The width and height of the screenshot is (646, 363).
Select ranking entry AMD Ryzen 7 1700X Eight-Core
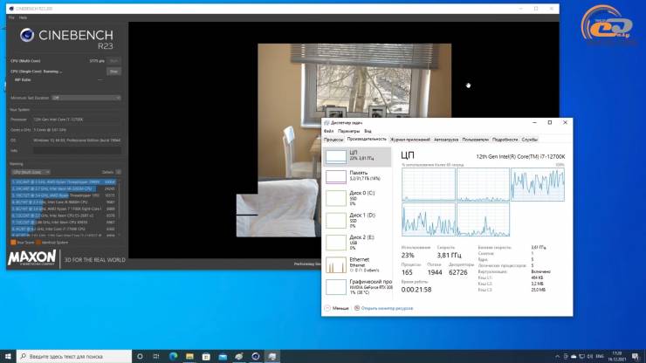pyautogui.click(x=64, y=209)
